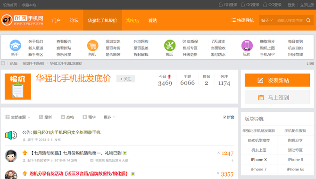Click the 报价 forum board image
The height and width of the screenshot is (179, 316).
(x=18, y=87)
